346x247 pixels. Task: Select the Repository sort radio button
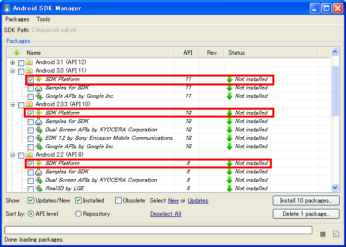tap(78, 214)
